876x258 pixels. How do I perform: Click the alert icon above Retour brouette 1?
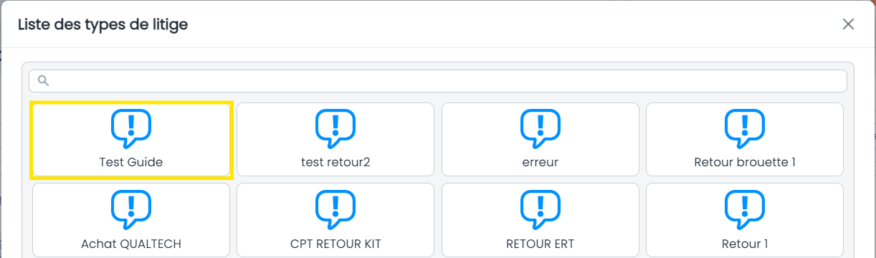pos(745,129)
